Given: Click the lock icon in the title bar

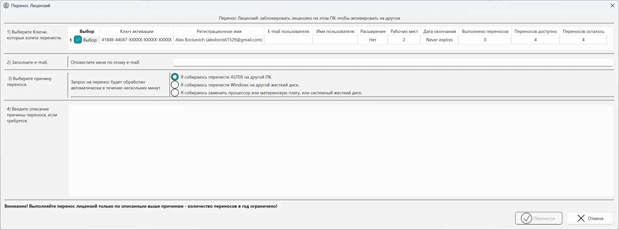Looking at the screenshot, I should click(6, 6).
